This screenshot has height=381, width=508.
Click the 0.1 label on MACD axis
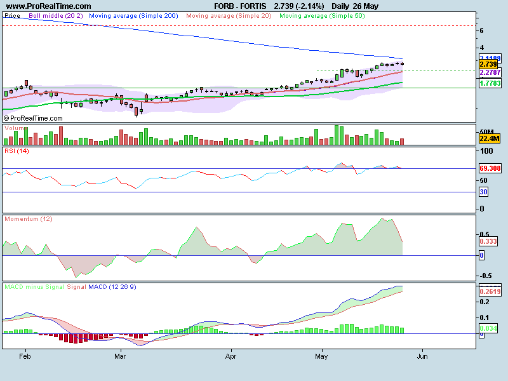tap(485, 318)
